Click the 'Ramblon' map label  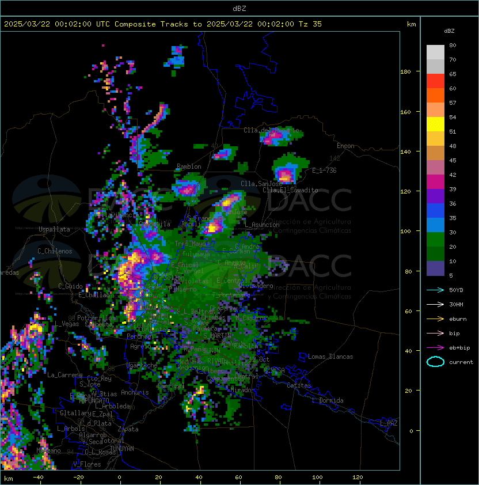pos(189,166)
